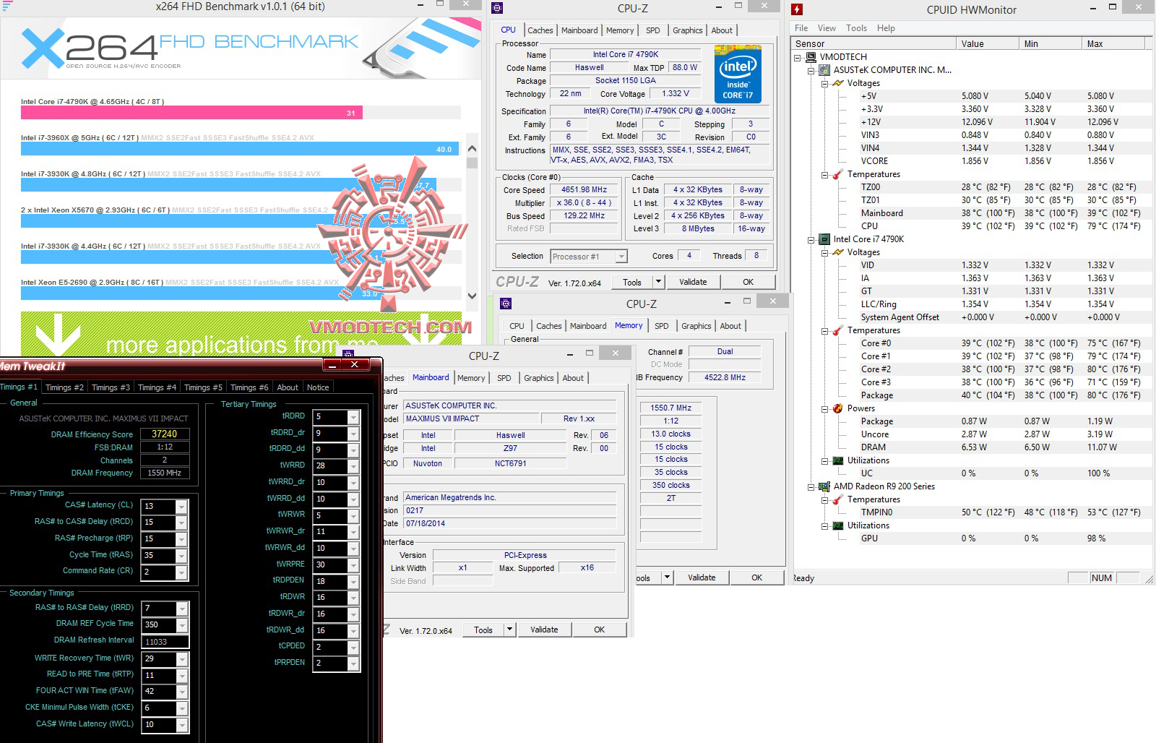The image size is (1156, 743).
Task: Click the Voltages lightning icon under ASUSTeK
Action: 838,83
